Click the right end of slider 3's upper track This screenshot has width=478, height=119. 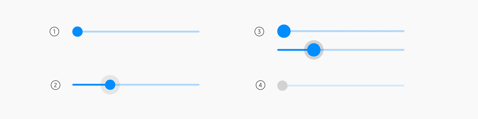click(x=403, y=31)
